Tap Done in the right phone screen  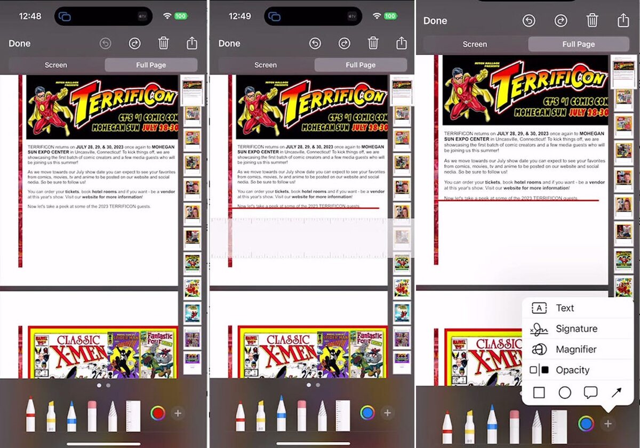(435, 21)
